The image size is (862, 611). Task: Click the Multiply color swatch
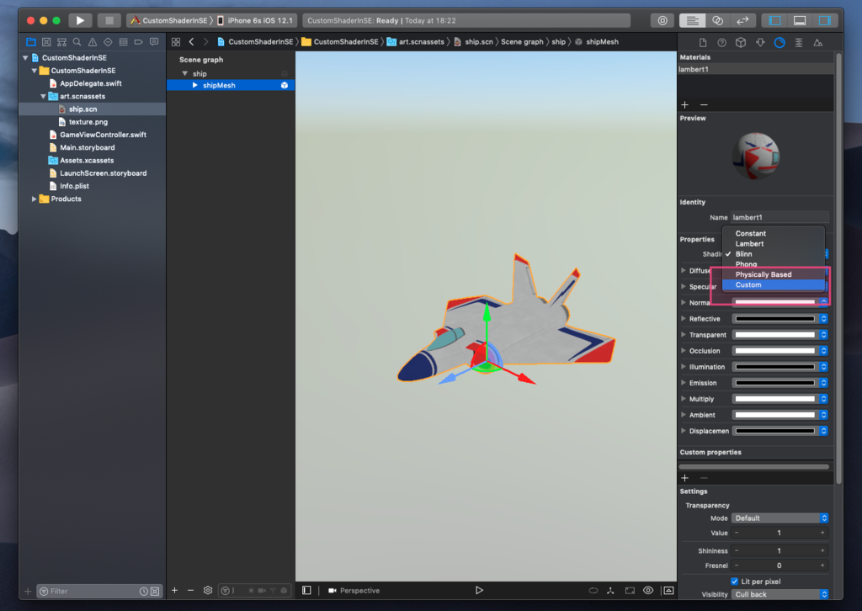pyautogui.click(x=775, y=399)
